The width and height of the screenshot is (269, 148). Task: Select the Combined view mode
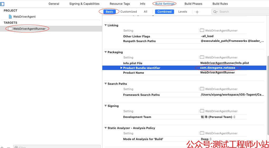point(165,12)
